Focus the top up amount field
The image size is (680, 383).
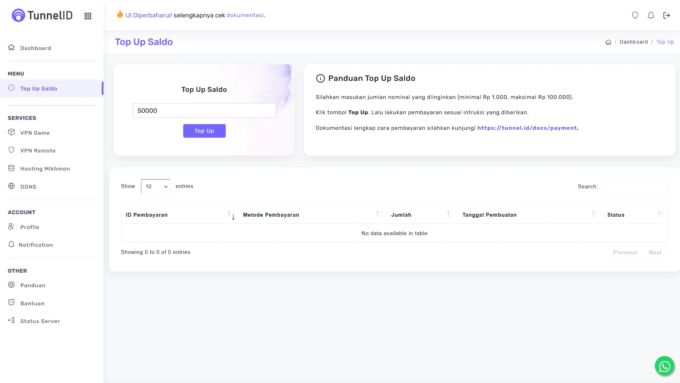pos(204,111)
